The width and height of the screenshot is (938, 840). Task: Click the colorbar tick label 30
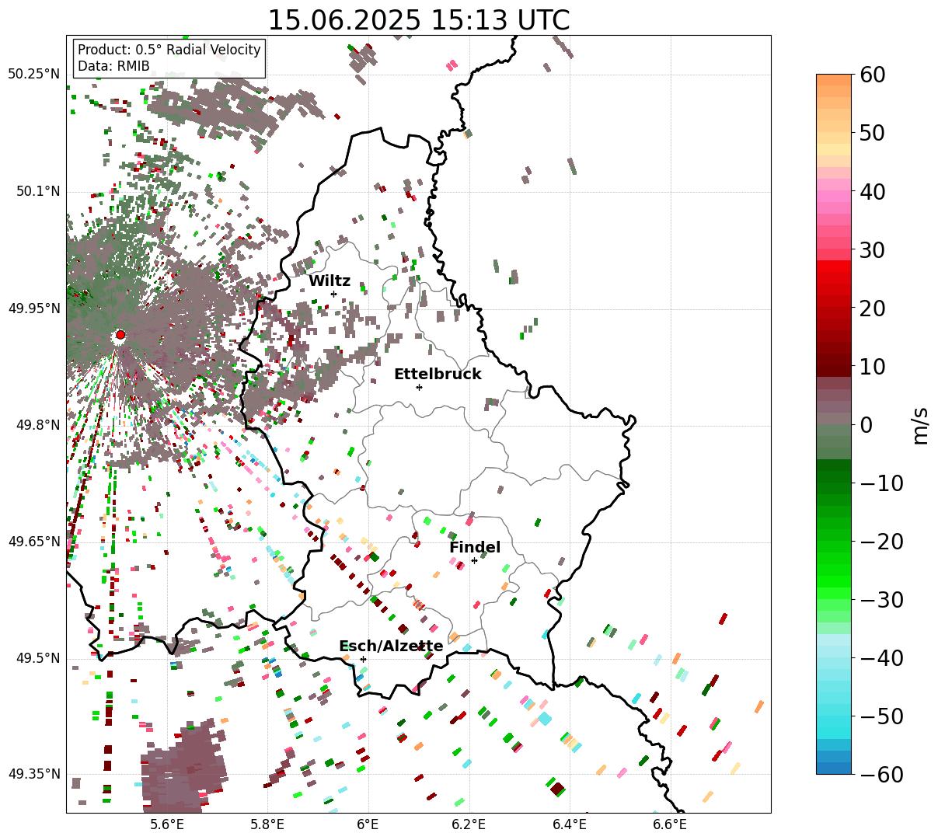click(871, 250)
